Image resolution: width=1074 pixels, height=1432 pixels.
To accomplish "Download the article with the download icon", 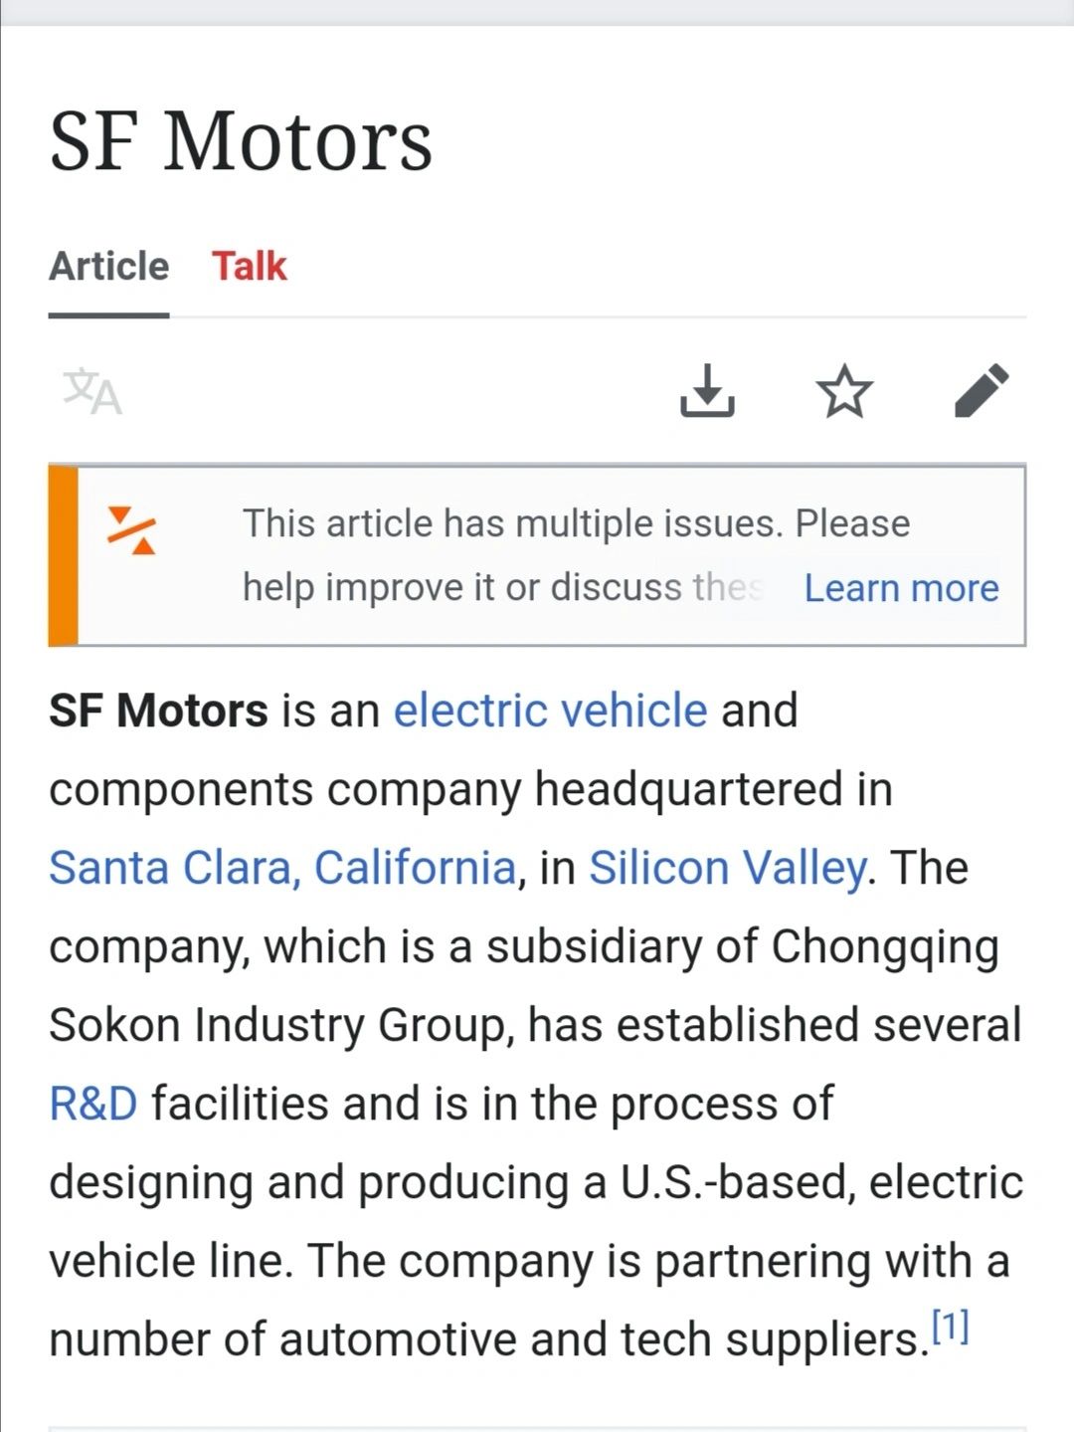I will pos(707,390).
